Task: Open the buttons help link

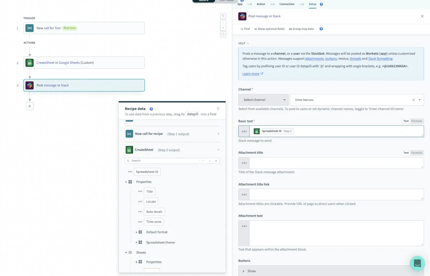Action: pyautogui.click(x=331, y=59)
